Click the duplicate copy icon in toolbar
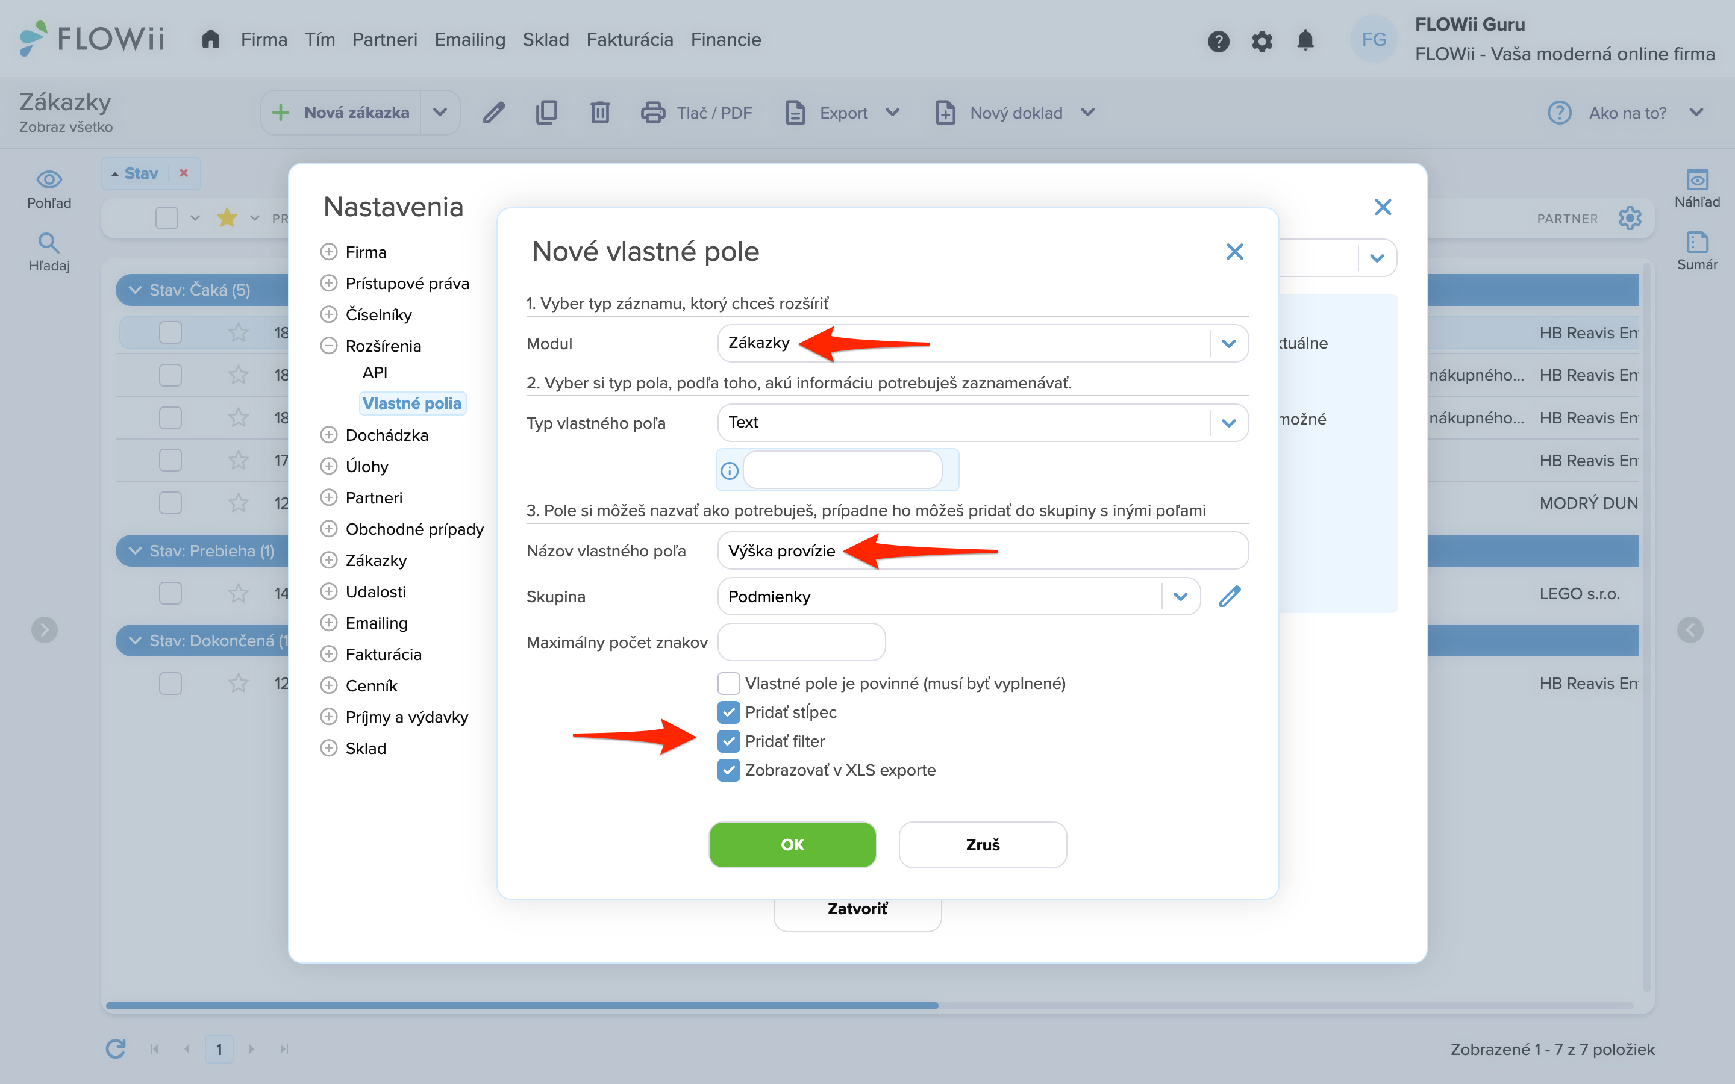Viewport: 1735px width, 1084px height. click(x=546, y=113)
